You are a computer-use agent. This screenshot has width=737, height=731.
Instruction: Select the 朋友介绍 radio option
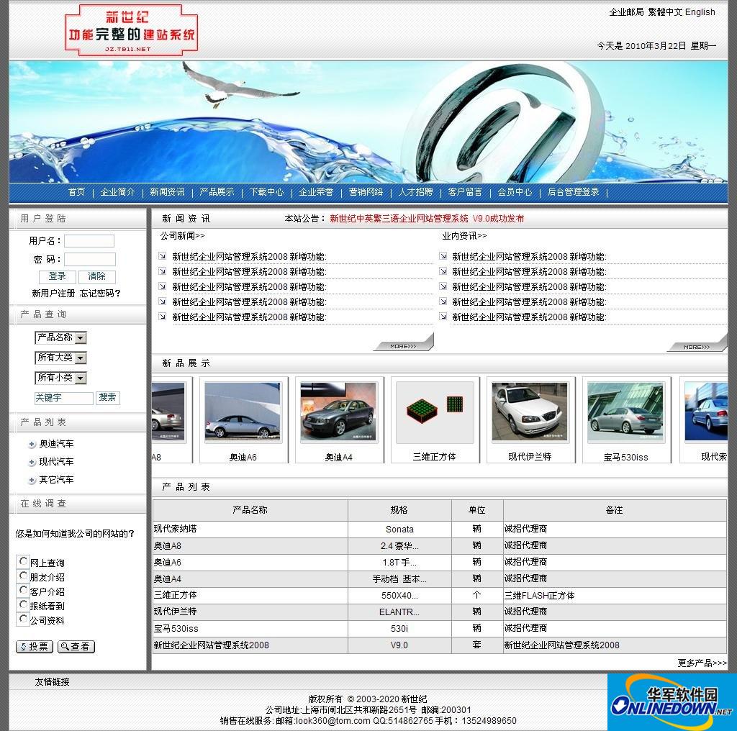(x=24, y=576)
